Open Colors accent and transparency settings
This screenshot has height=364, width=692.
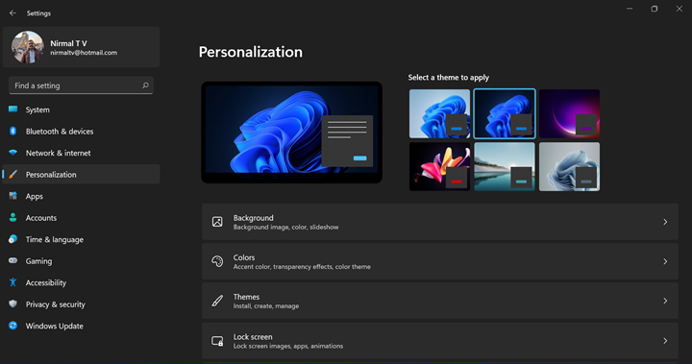[x=440, y=261]
